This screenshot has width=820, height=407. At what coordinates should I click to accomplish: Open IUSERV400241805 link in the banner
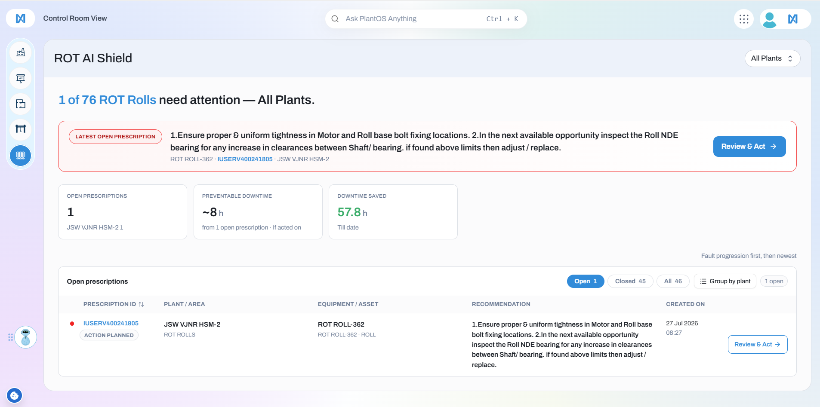245,159
